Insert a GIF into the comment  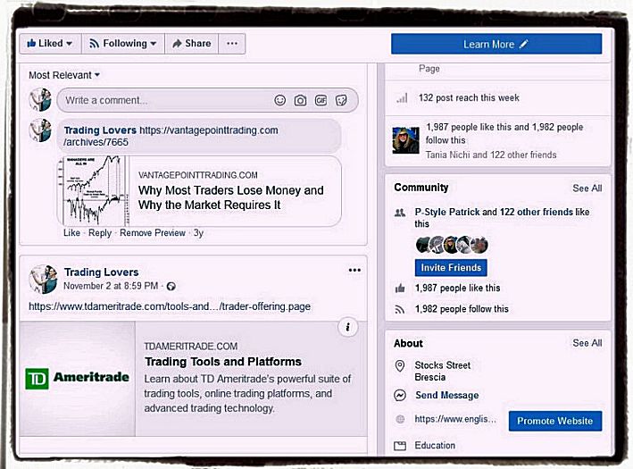click(x=321, y=100)
